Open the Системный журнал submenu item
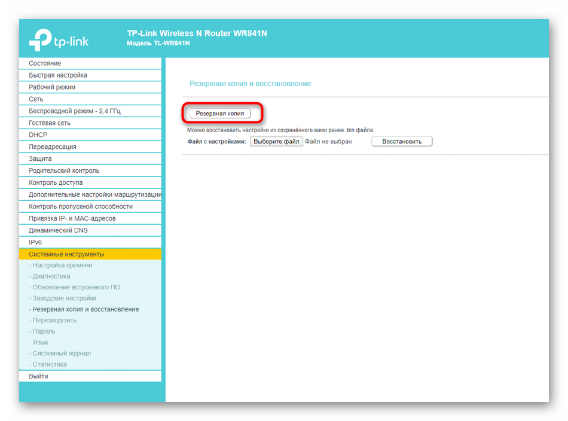568x421 pixels. coord(62,353)
